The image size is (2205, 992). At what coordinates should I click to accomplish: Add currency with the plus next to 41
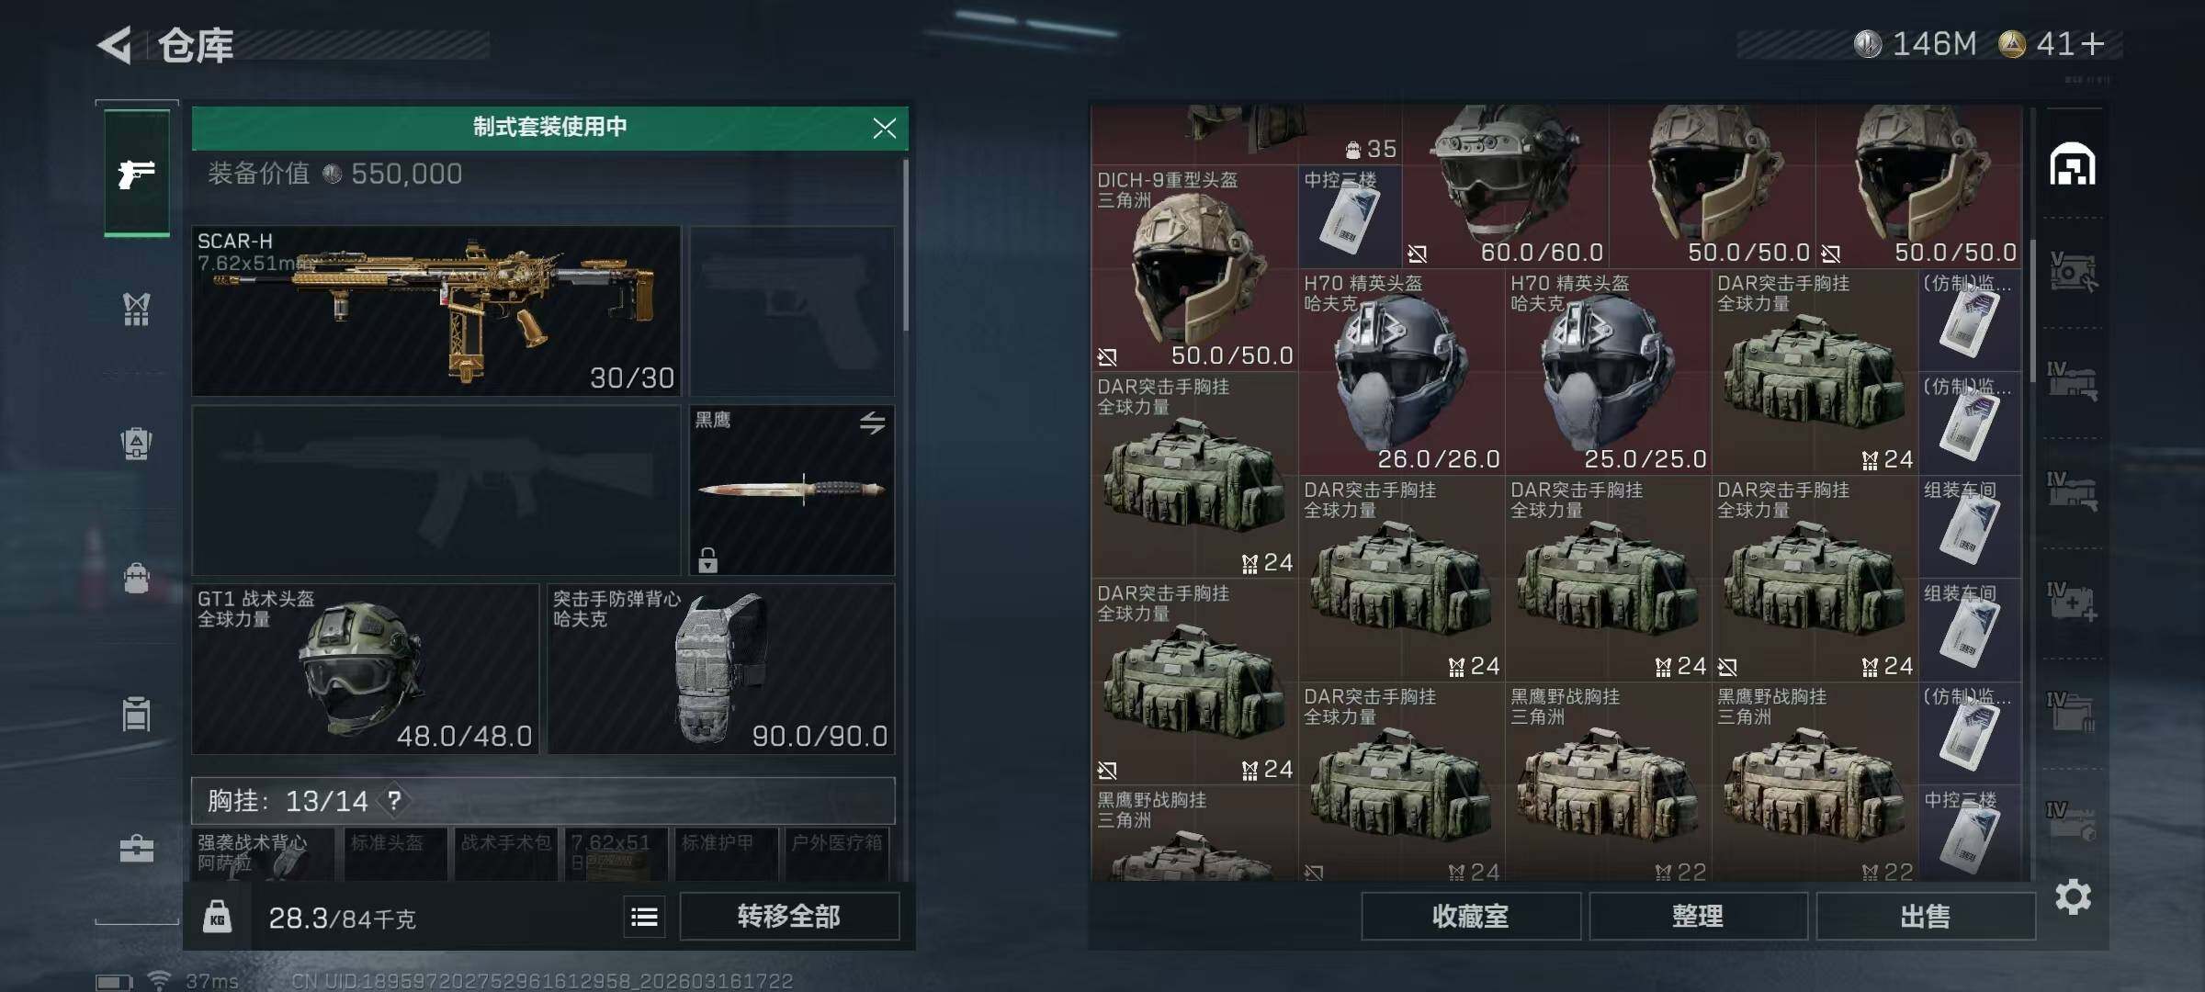(x=2093, y=44)
